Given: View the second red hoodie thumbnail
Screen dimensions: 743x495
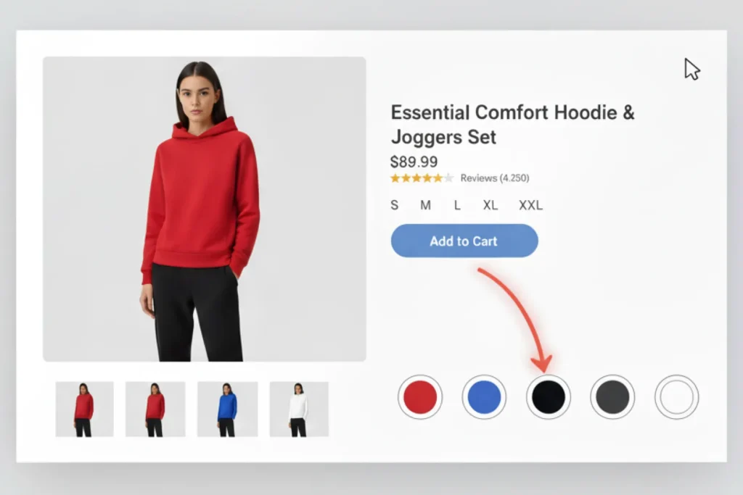Looking at the screenshot, I should tap(155, 409).
